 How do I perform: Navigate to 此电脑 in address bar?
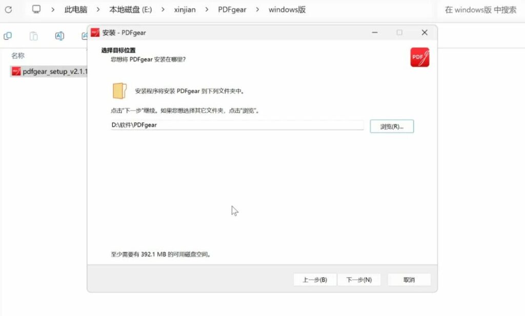click(75, 10)
